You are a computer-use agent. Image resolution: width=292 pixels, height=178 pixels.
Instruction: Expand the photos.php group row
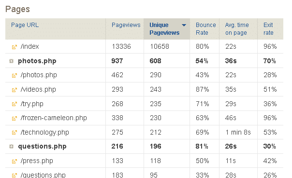[x=11, y=61]
